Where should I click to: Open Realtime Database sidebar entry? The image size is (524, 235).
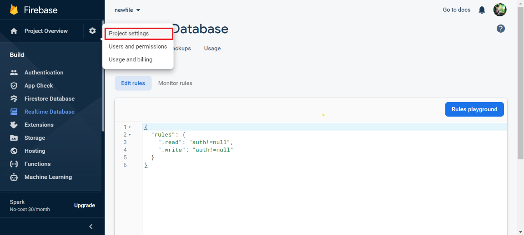(x=50, y=112)
